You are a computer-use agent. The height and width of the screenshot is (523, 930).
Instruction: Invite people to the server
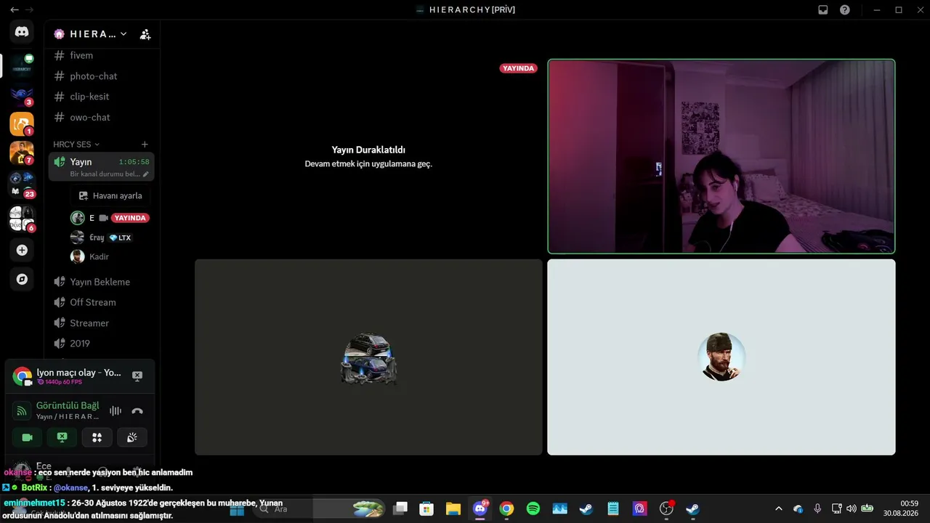click(x=145, y=34)
